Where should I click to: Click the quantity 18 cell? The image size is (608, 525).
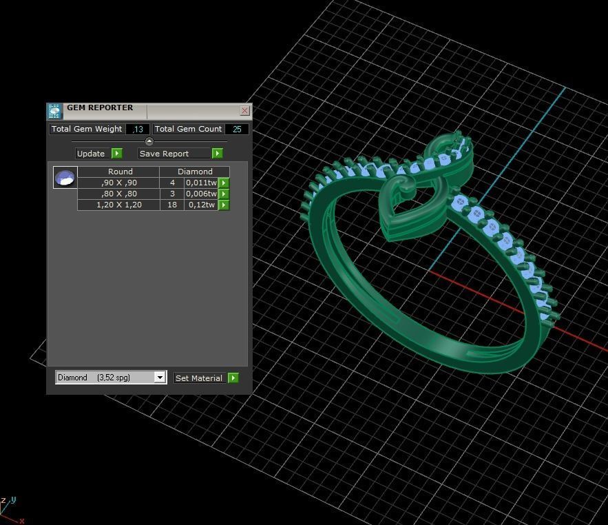(x=172, y=205)
